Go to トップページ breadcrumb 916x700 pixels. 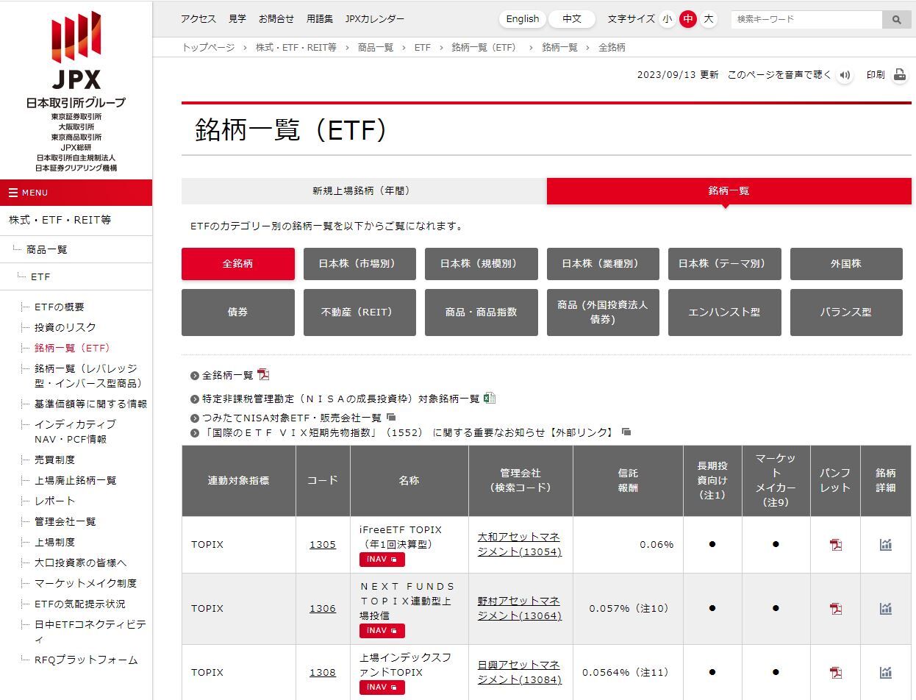click(x=209, y=47)
